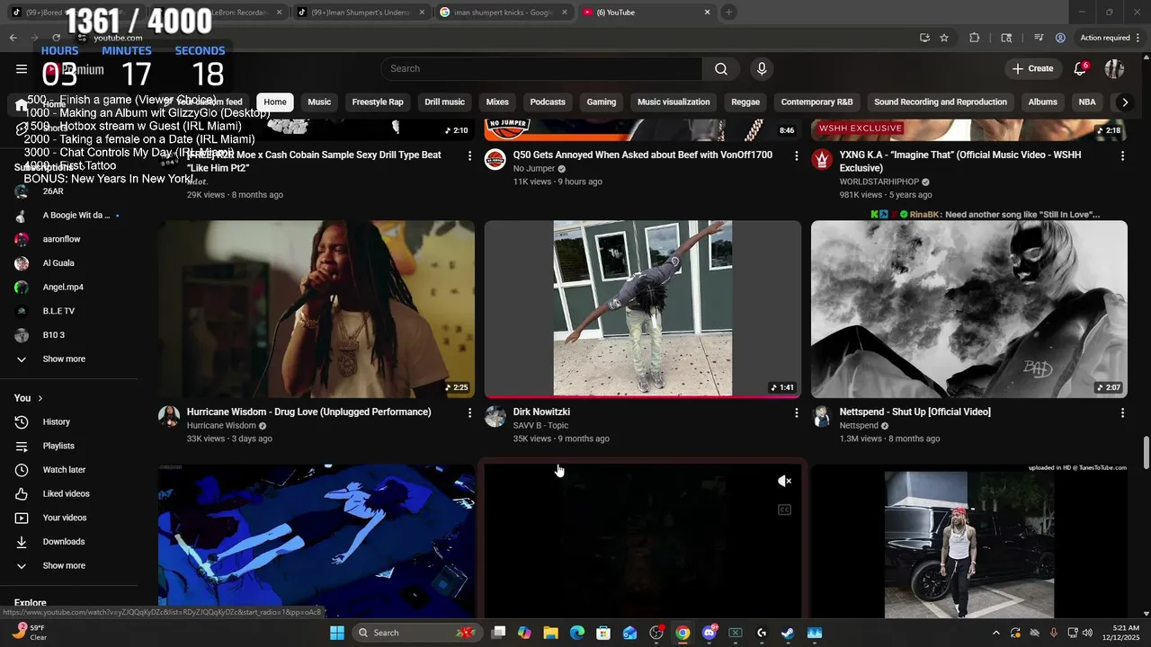The image size is (1151, 647).
Task: Select the Music filter chip
Action: (x=319, y=102)
